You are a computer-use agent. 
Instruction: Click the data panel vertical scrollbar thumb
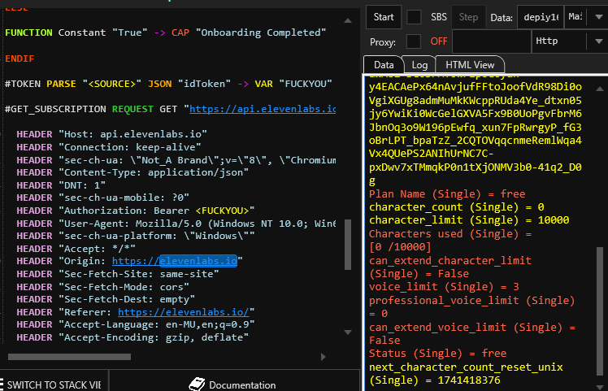tap(600, 311)
